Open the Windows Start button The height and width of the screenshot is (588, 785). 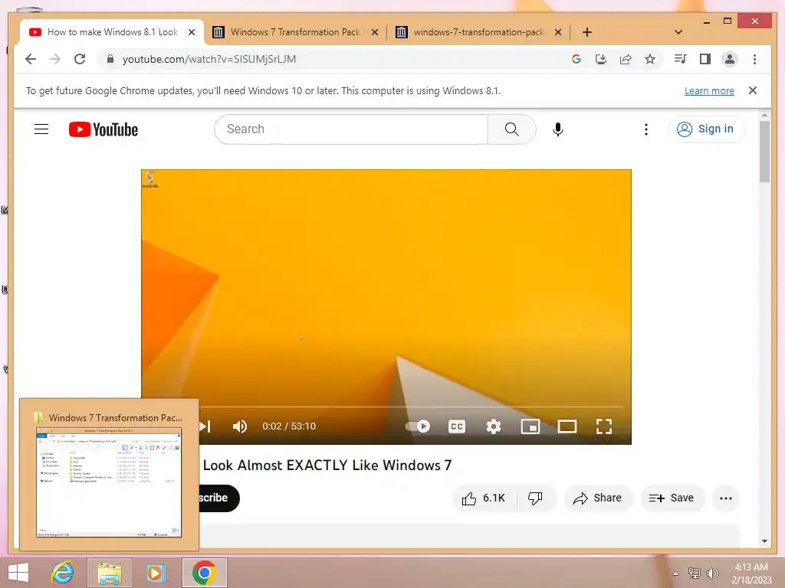pyautogui.click(x=18, y=573)
